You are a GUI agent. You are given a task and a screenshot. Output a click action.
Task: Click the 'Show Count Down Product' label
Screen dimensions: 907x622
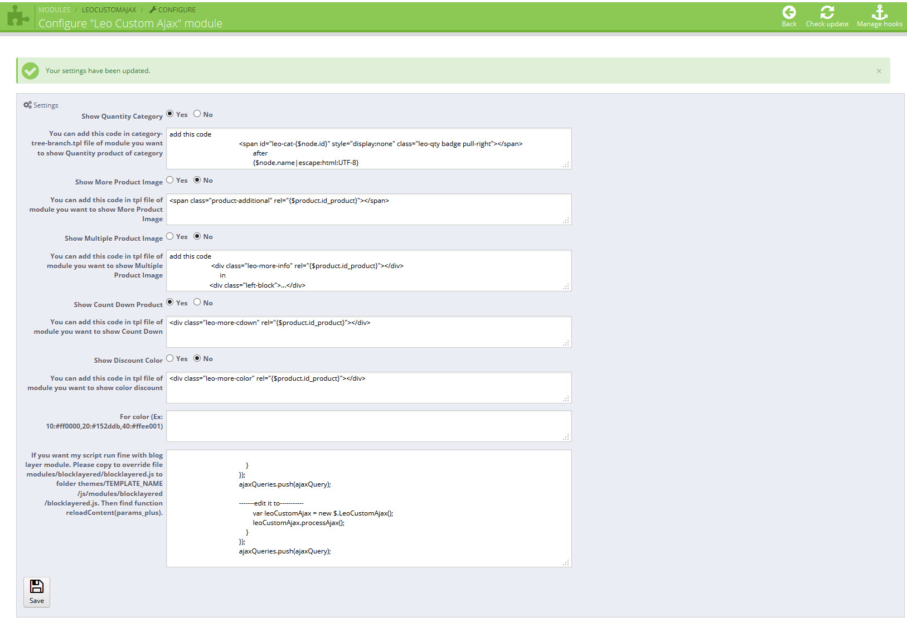pos(118,305)
